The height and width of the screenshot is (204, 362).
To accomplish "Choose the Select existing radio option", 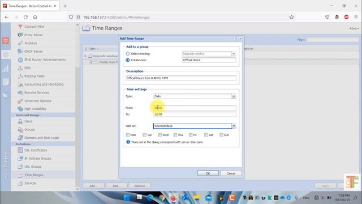I will coord(128,54).
